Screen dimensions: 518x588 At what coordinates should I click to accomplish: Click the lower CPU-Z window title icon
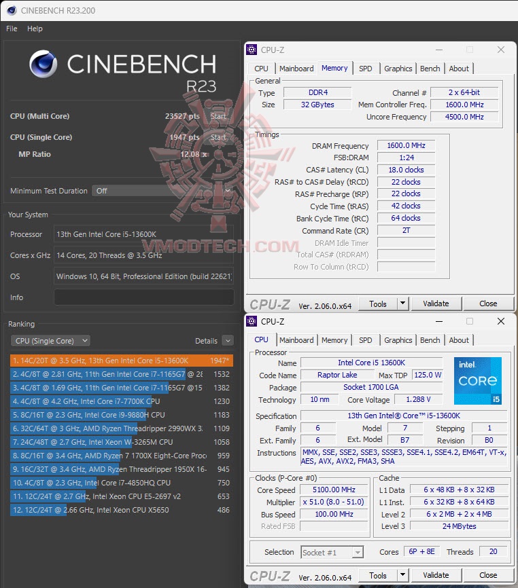coord(251,321)
